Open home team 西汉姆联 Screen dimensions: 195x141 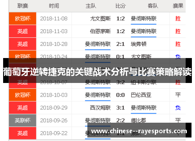pyautogui.click(x=100, y=108)
